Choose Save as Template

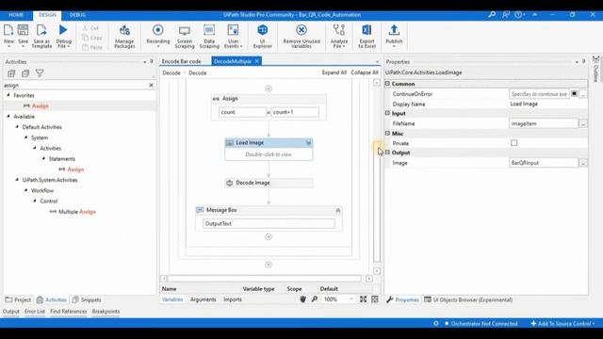(41, 36)
